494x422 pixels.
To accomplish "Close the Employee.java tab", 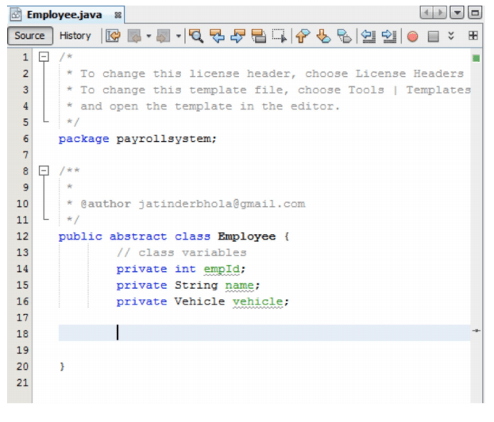I will coord(118,15).
